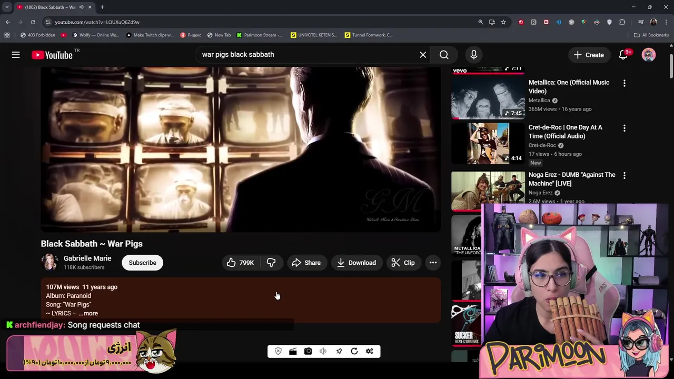
Task: Click the refresh icon in bottom toolbar
Action: click(354, 351)
